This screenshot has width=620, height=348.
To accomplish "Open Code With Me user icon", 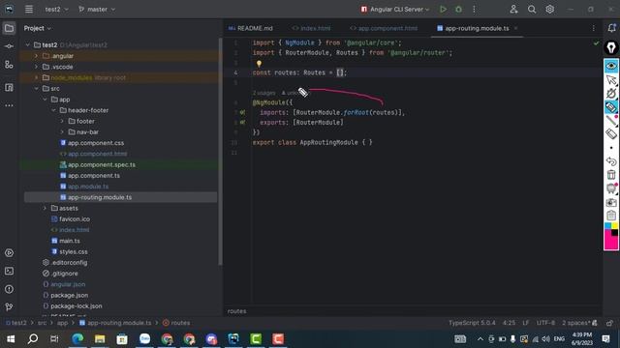I will [513, 9].
